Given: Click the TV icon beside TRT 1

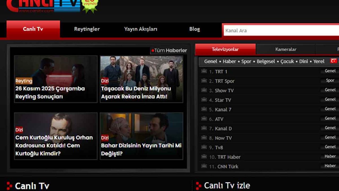Looking at the screenshot, I should coord(204,71).
